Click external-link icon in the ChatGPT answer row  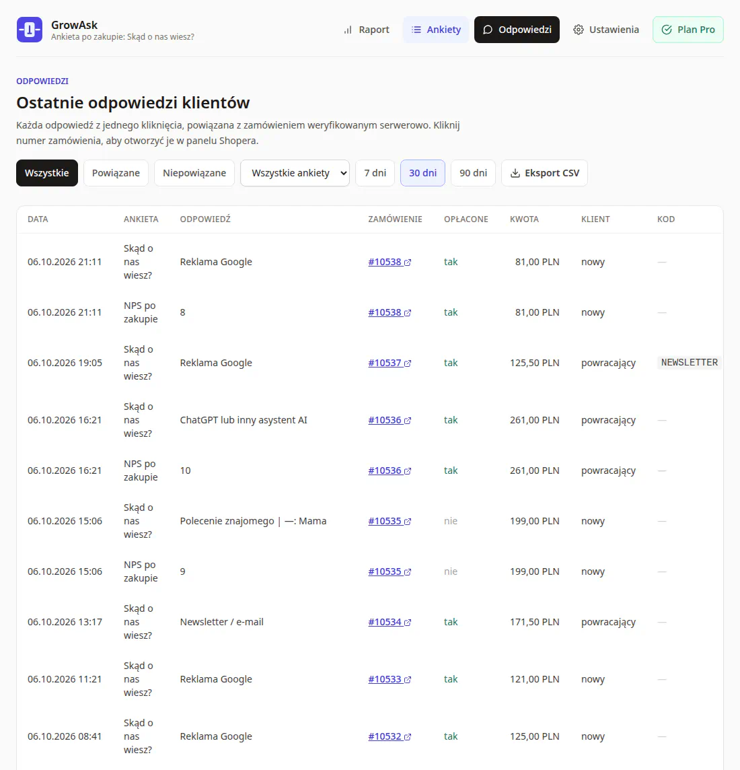point(407,421)
